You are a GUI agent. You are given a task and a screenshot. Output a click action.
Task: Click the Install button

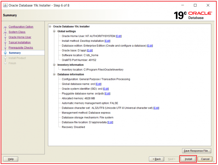188,159
